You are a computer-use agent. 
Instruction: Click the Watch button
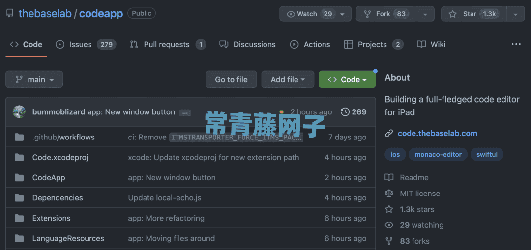[315, 14]
